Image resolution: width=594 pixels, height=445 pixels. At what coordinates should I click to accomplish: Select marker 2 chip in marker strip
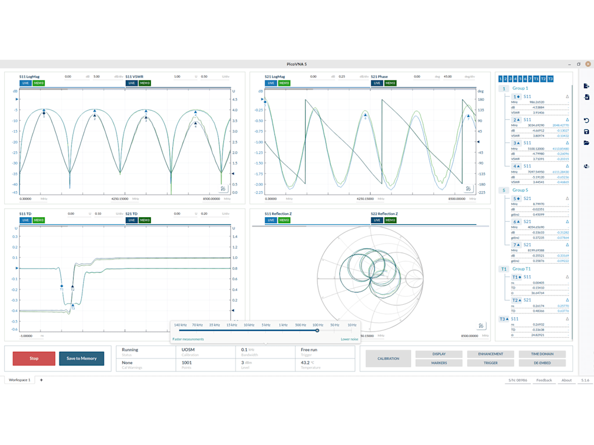(505, 79)
